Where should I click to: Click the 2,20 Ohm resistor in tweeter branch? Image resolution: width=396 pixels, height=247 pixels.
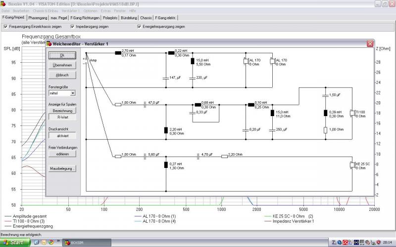(x=224, y=157)
